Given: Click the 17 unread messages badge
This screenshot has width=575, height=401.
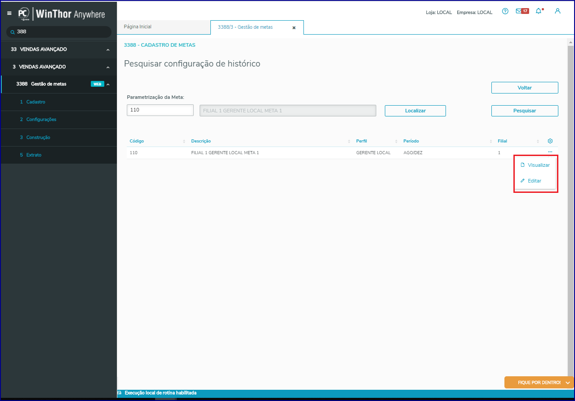Looking at the screenshot, I should [x=525, y=11].
